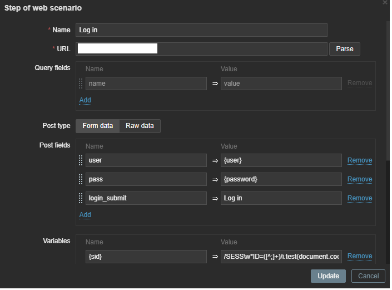Screen dimensions: 392x290
Task: Click the drag handle beside the login_submit field
Action: (x=81, y=198)
